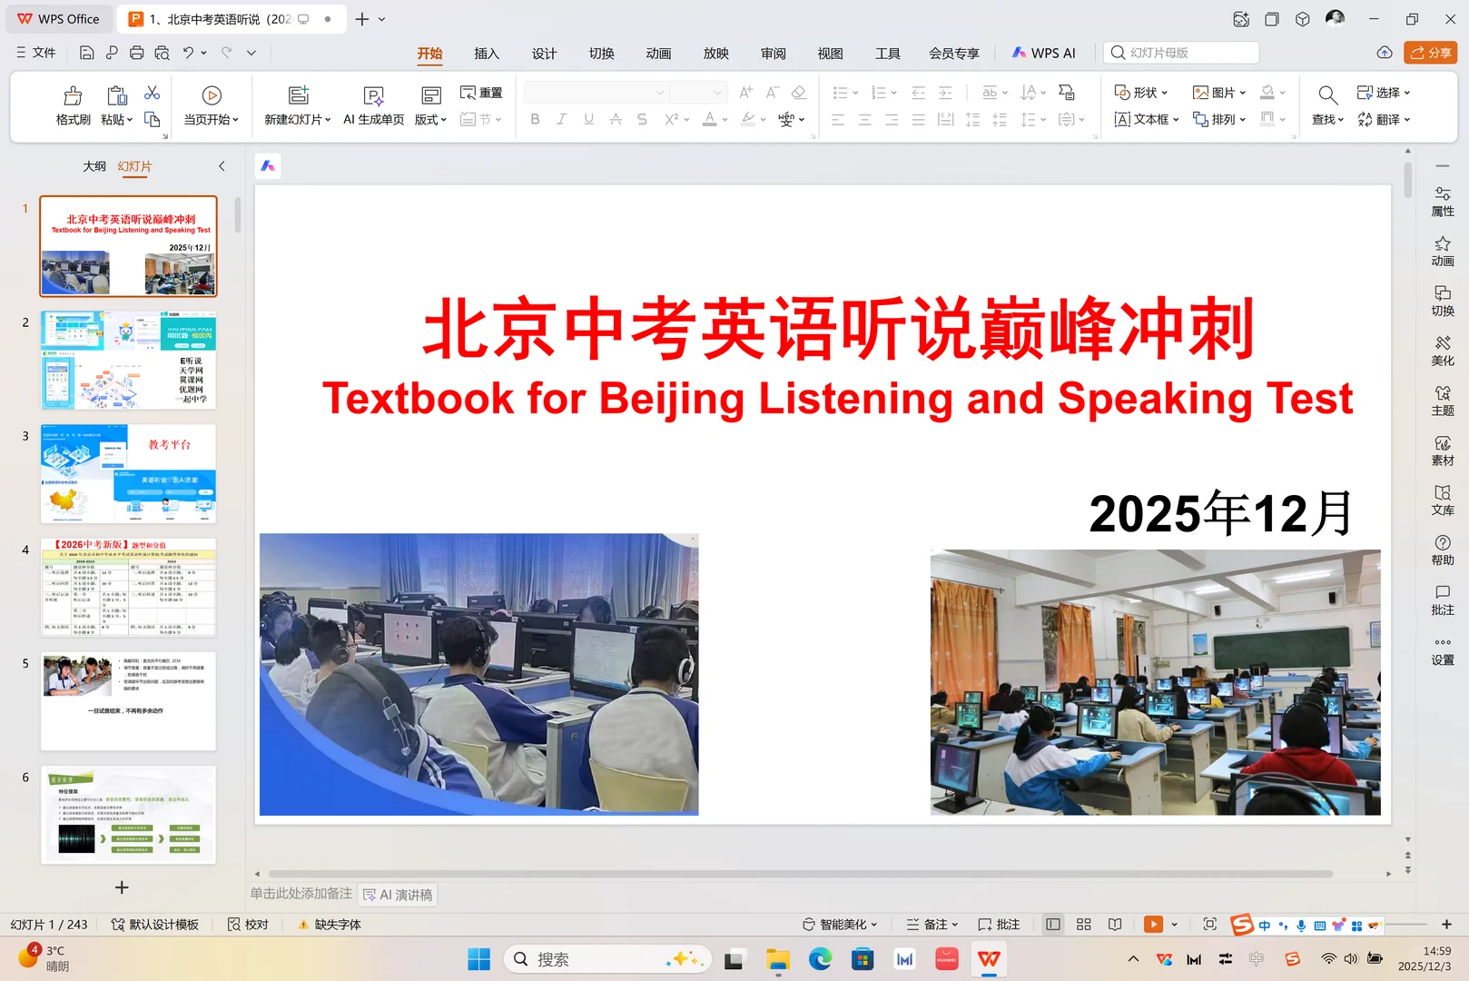This screenshot has width=1469, height=981.
Task: Toggle underline formatting
Action: coord(588,119)
